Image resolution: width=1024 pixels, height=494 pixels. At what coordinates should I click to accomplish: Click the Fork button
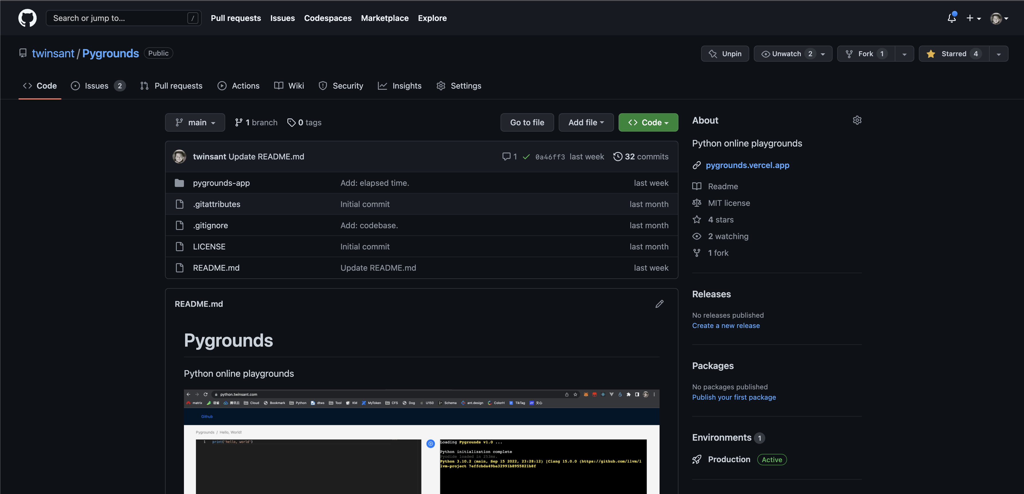pos(866,54)
